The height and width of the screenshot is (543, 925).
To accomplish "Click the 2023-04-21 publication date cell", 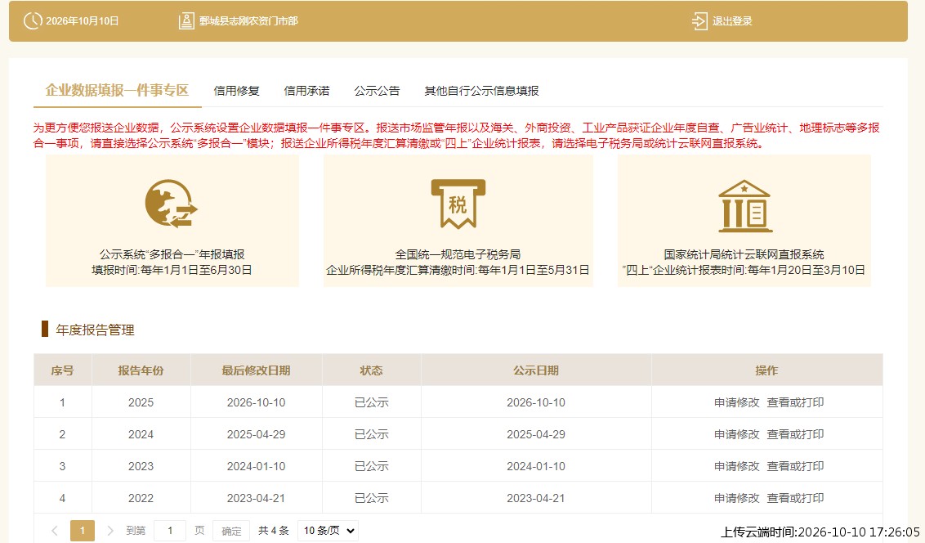I will point(536,498).
